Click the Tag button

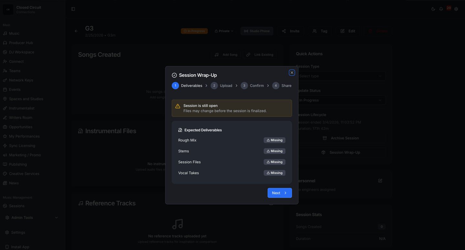(320, 31)
